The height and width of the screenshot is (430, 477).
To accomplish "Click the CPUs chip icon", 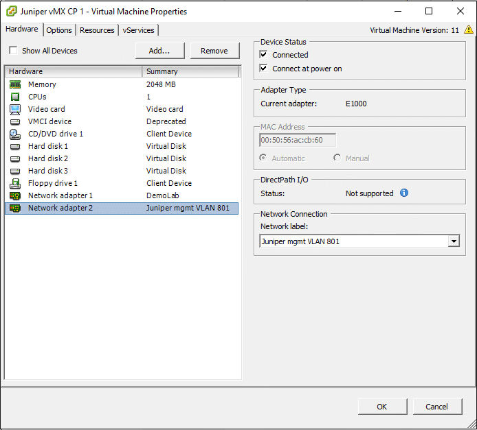I will point(15,97).
